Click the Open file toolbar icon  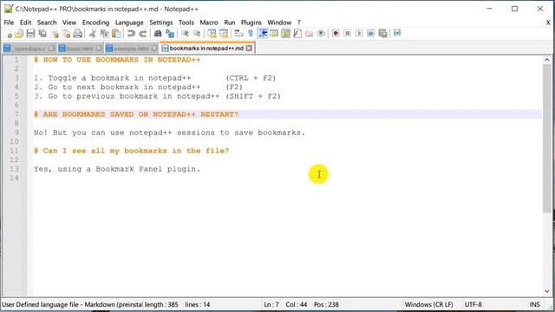point(19,34)
